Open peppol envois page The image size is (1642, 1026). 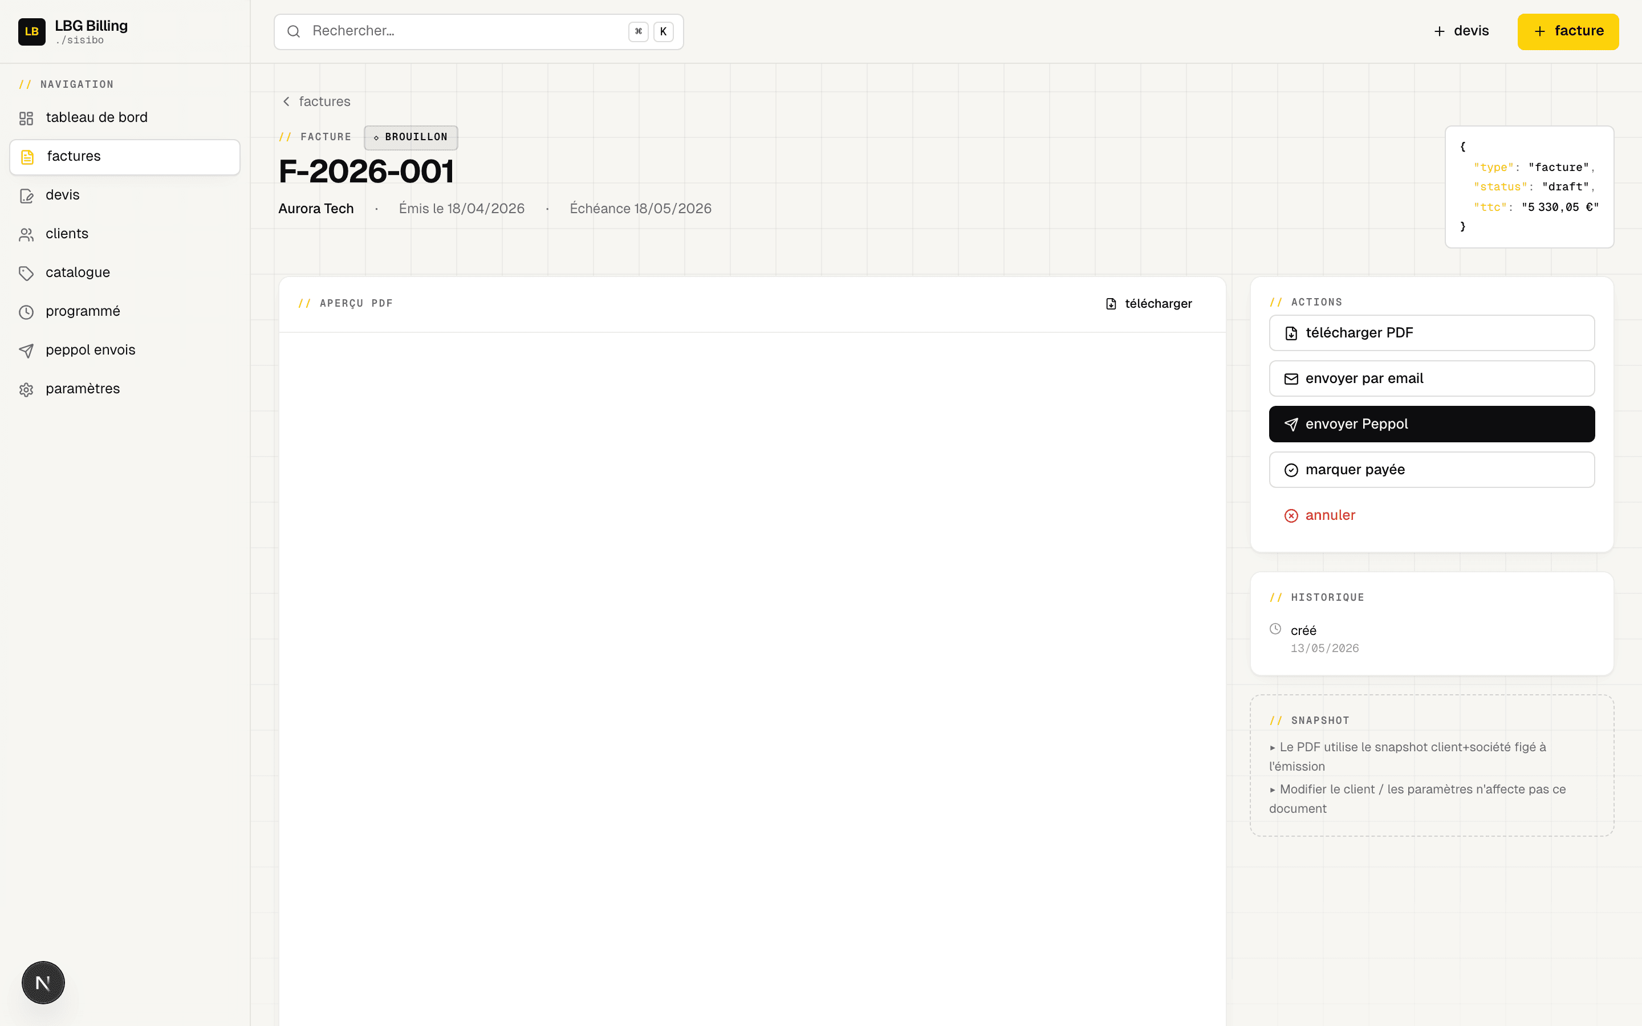click(125, 350)
